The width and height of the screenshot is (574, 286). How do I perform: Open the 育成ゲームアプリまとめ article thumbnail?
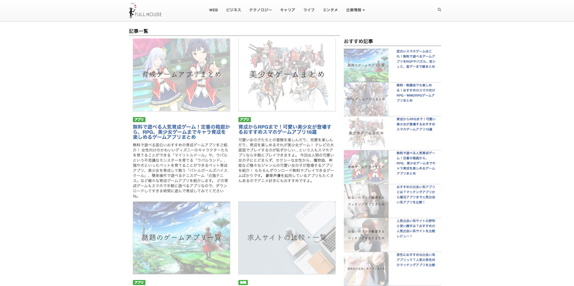point(181,75)
